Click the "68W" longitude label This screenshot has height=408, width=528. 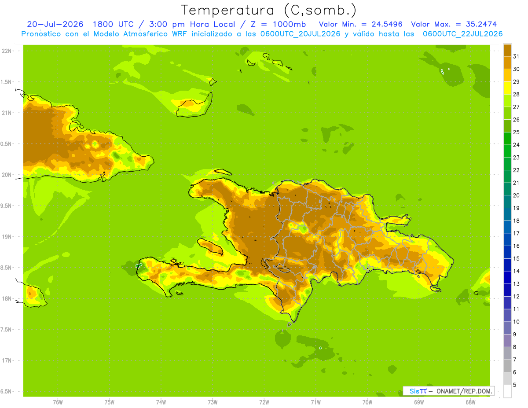[x=470, y=402]
